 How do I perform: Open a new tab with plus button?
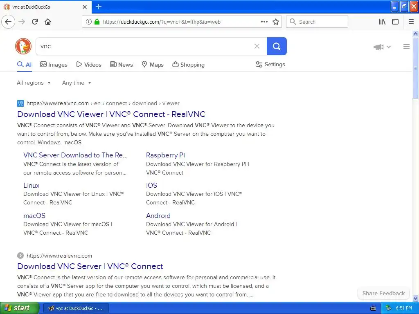coord(99,7)
